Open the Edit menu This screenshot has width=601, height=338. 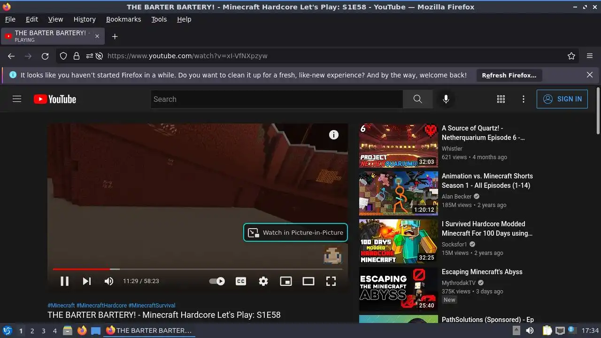pos(32,19)
